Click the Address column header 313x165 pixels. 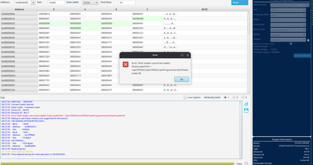(19, 9)
